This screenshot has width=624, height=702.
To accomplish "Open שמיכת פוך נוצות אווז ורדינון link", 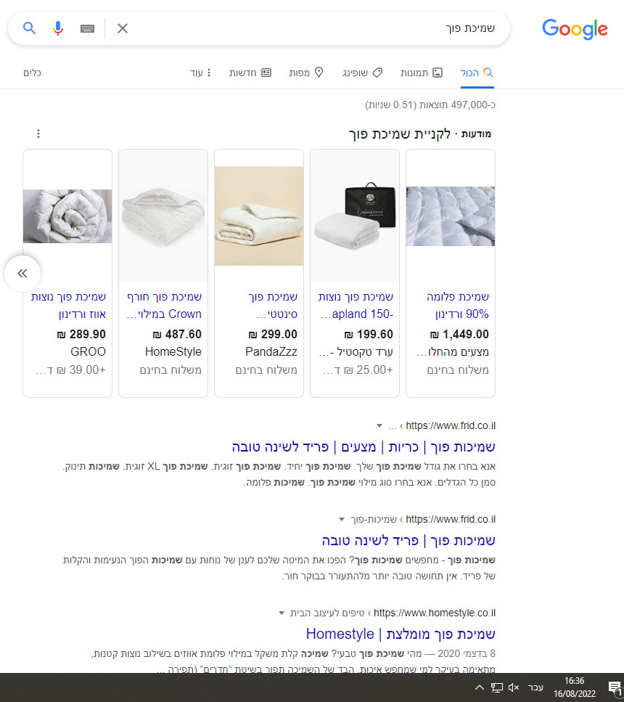I will point(68,306).
